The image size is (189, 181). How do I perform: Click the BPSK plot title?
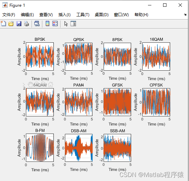click(40, 39)
